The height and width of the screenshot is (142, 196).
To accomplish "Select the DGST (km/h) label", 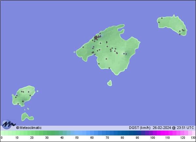I will 139,128.
